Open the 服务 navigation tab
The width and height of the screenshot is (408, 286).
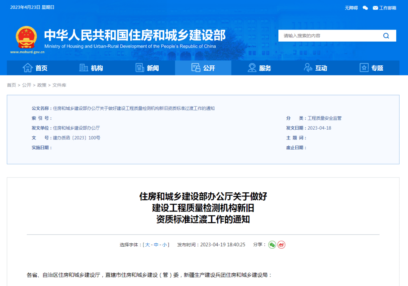[x=259, y=68]
